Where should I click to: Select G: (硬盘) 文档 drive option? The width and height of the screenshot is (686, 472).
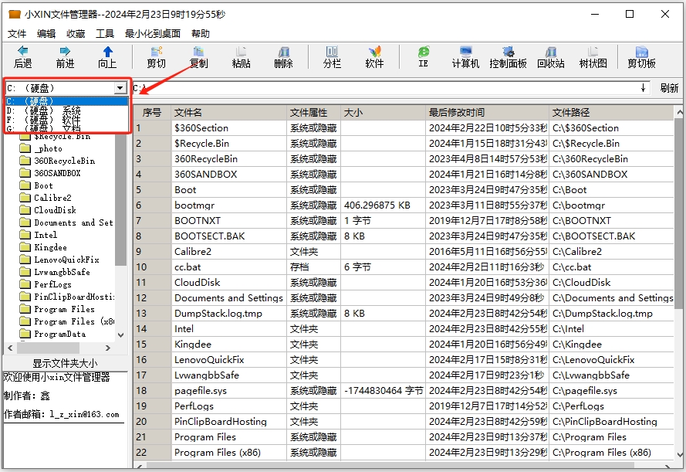[67, 128]
